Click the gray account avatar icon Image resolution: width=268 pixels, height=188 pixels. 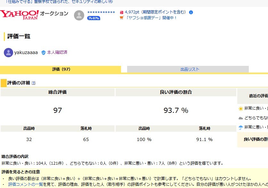(79, 15)
